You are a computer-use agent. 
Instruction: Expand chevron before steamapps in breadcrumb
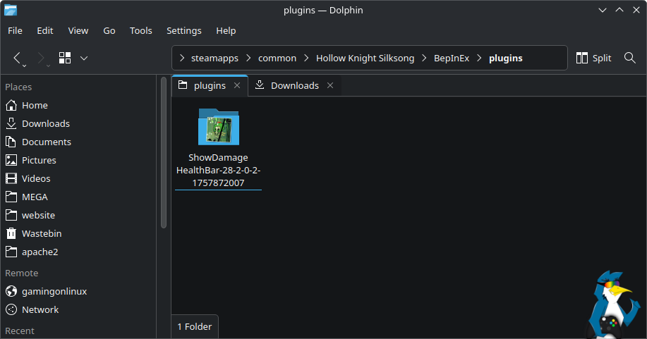(182, 58)
